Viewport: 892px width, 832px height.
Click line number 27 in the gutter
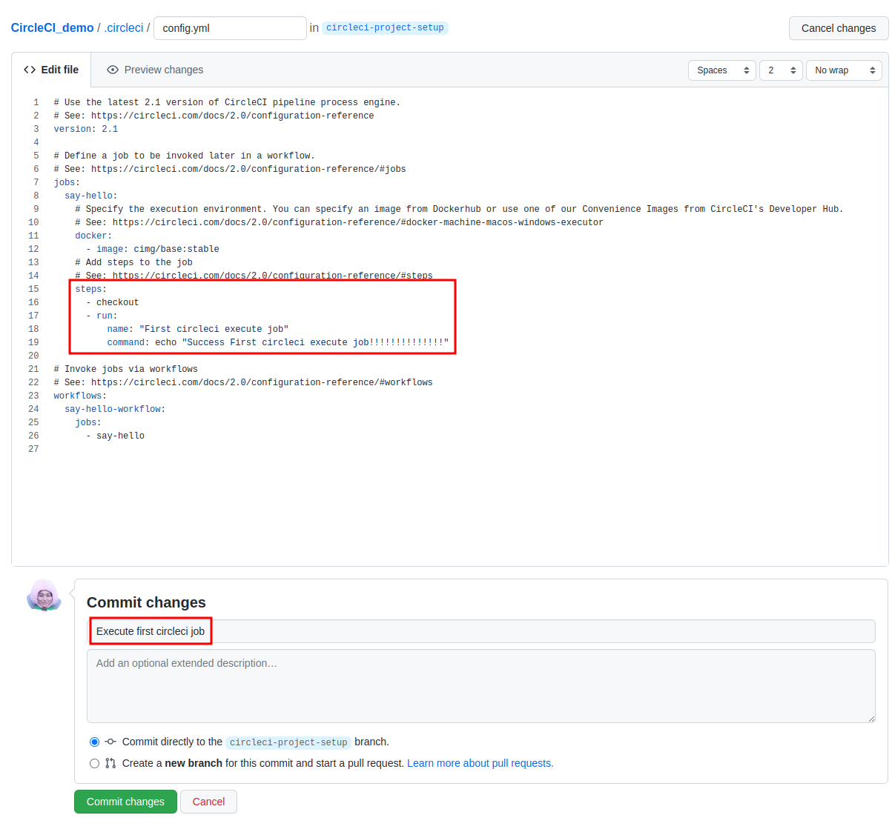[33, 449]
